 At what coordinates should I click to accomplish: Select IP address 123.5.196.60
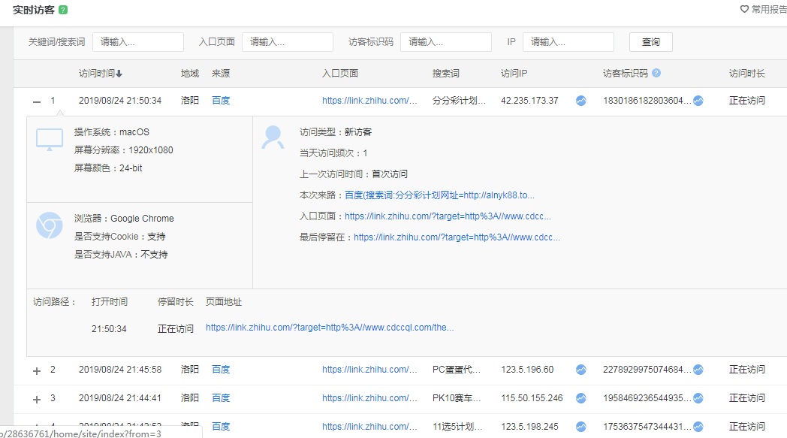pos(527,370)
